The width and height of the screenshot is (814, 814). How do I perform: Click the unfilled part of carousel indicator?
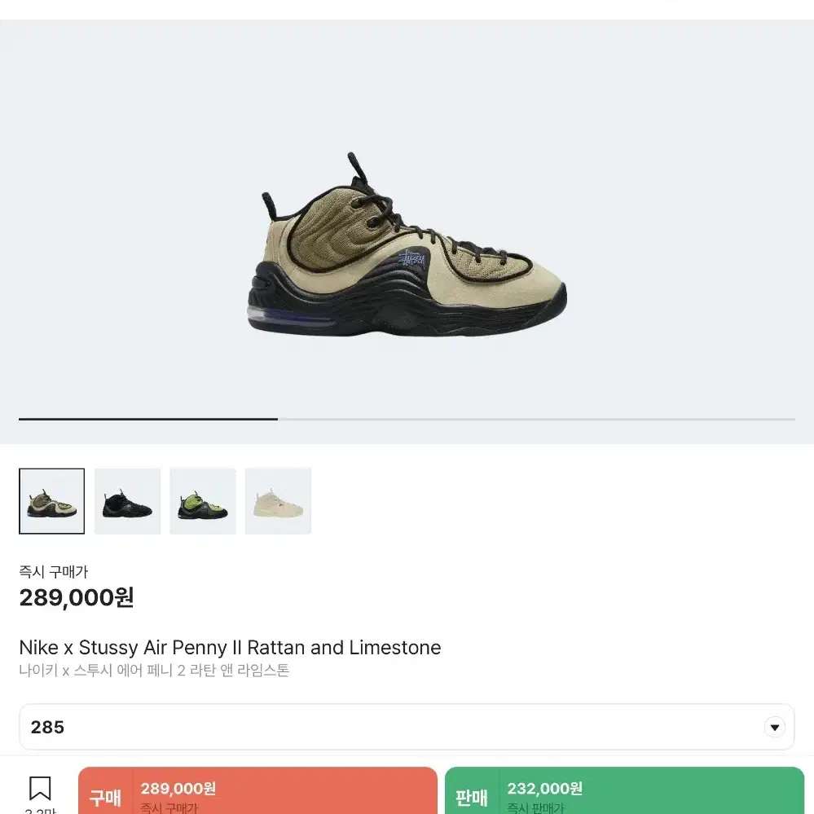pos(536,419)
